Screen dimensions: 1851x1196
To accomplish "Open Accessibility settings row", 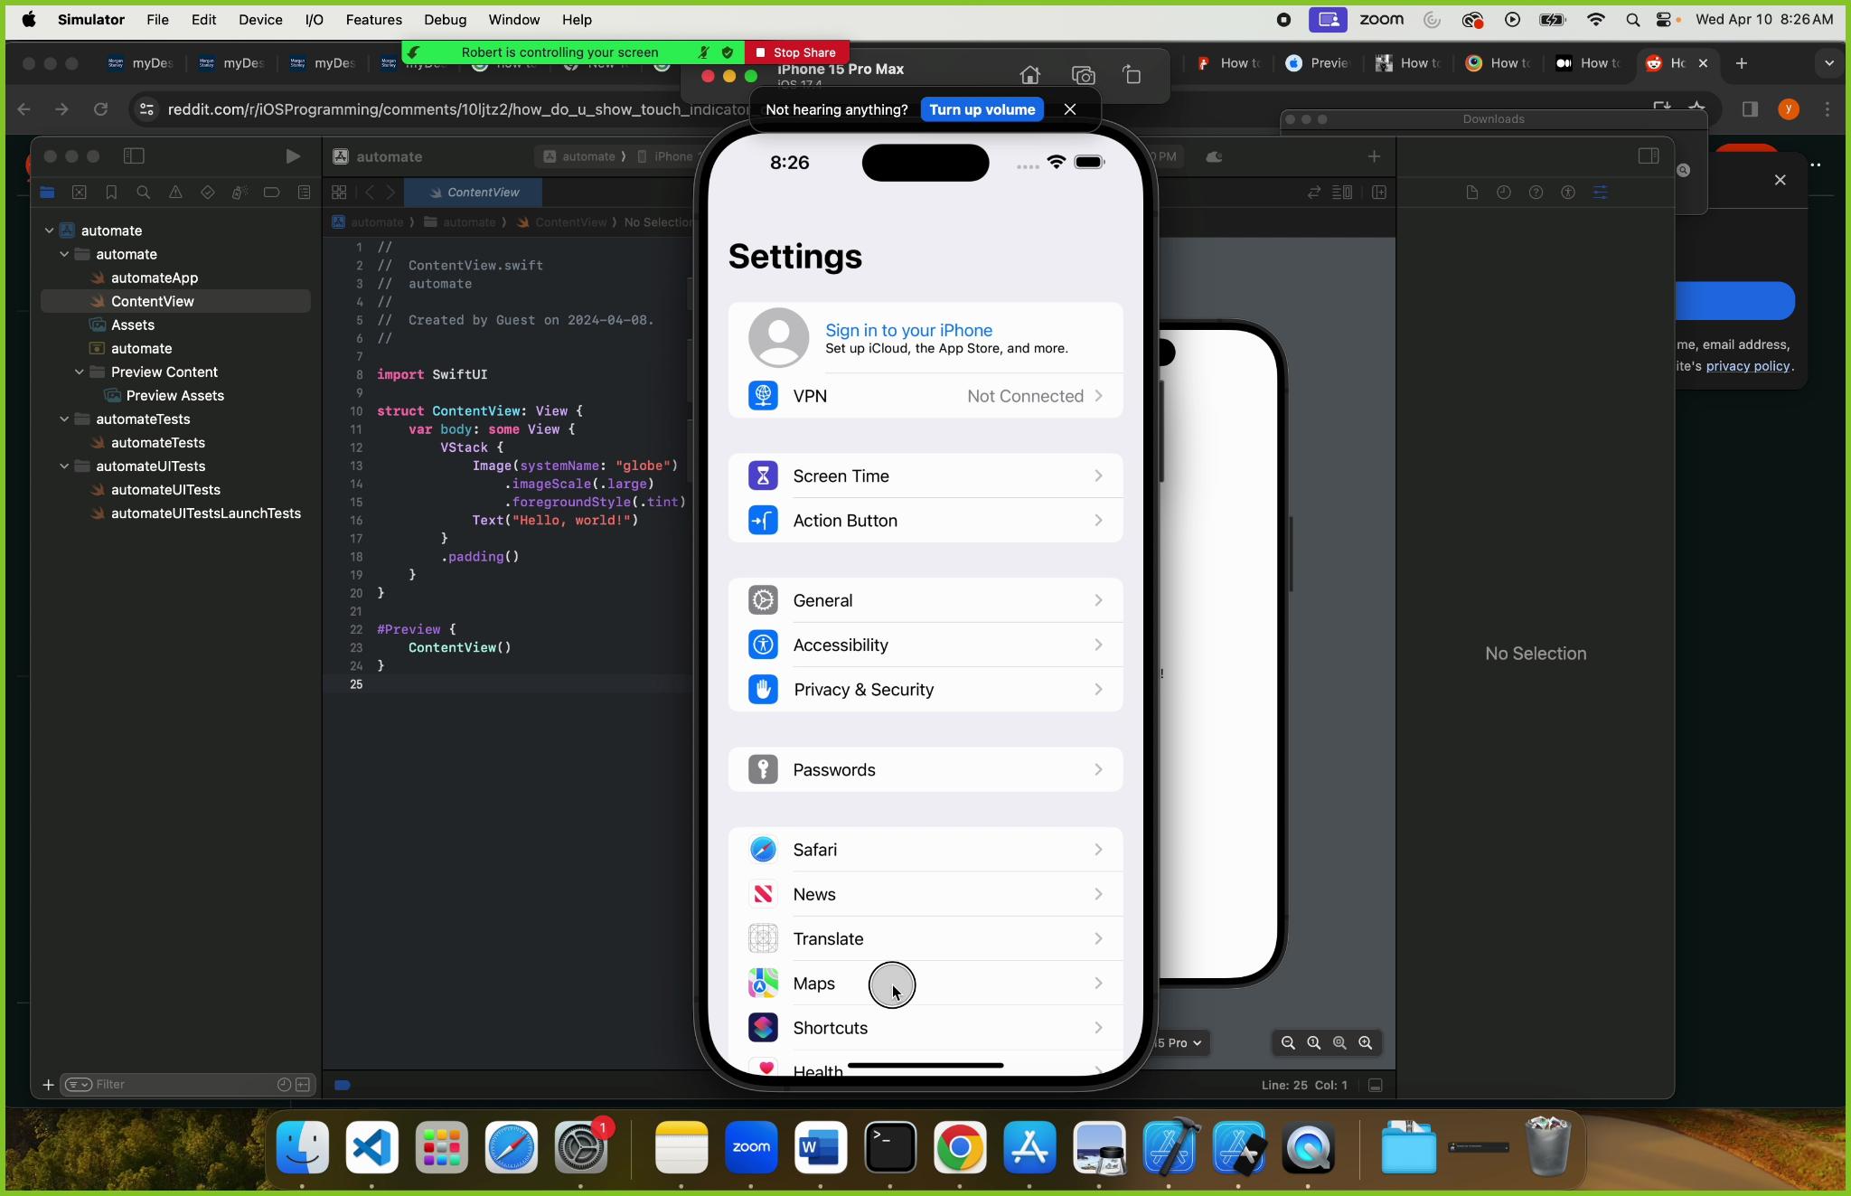I will (x=925, y=645).
